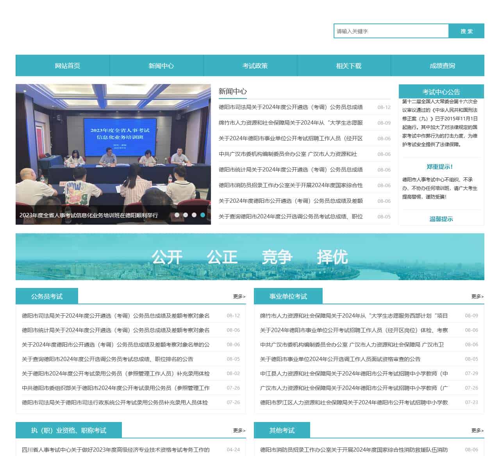Select the 公务员考试 section tab header

click(x=47, y=297)
